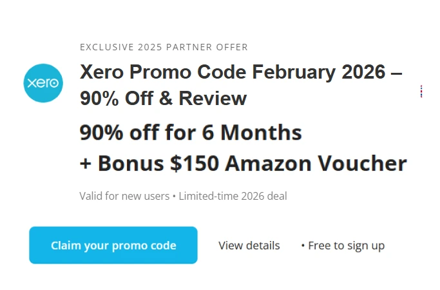Viewport: 440px width, 290px height.
Task: Claim your promo code
Action: click(113, 246)
